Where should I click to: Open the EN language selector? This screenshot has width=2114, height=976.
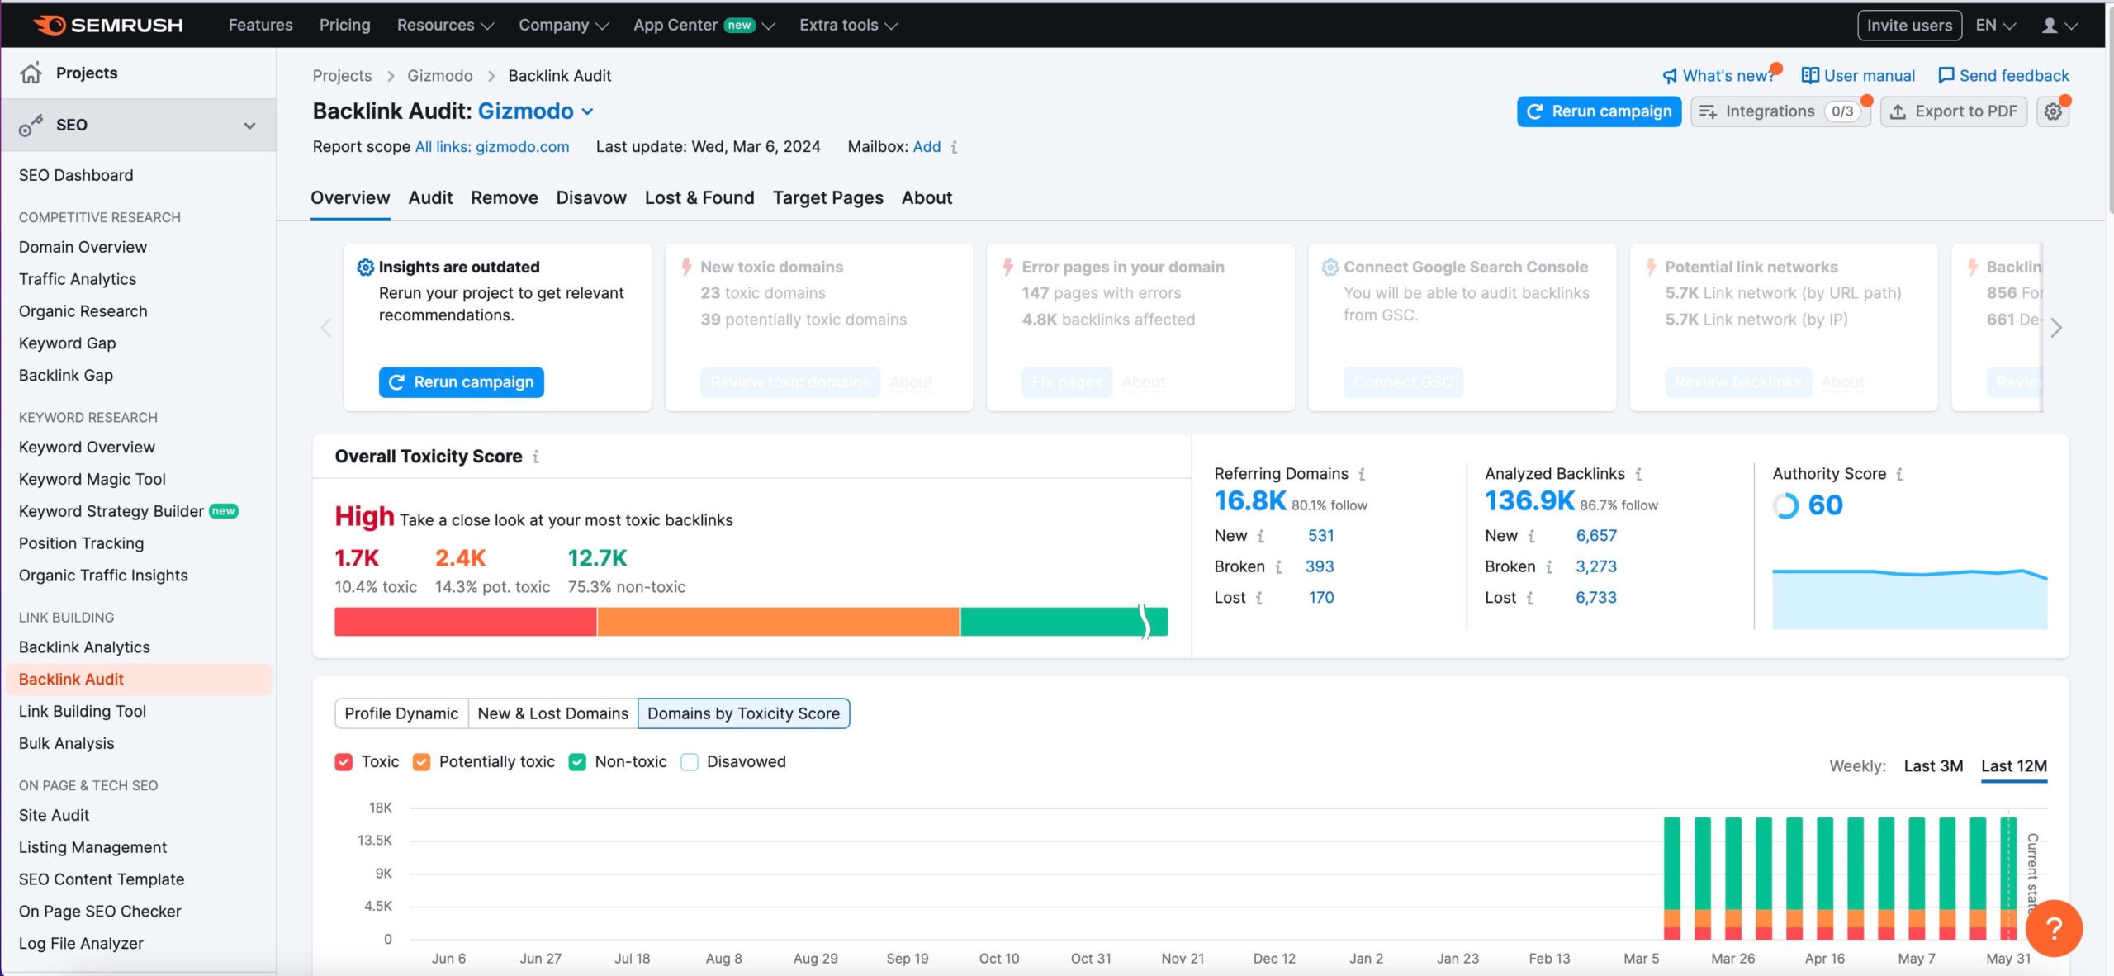(1995, 26)
